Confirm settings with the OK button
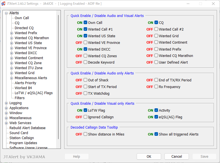 pyautogui.click(x=149, y=156)
